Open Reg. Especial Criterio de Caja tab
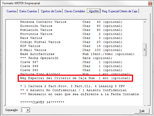The image size is (154, 116). tap(120, 11)
